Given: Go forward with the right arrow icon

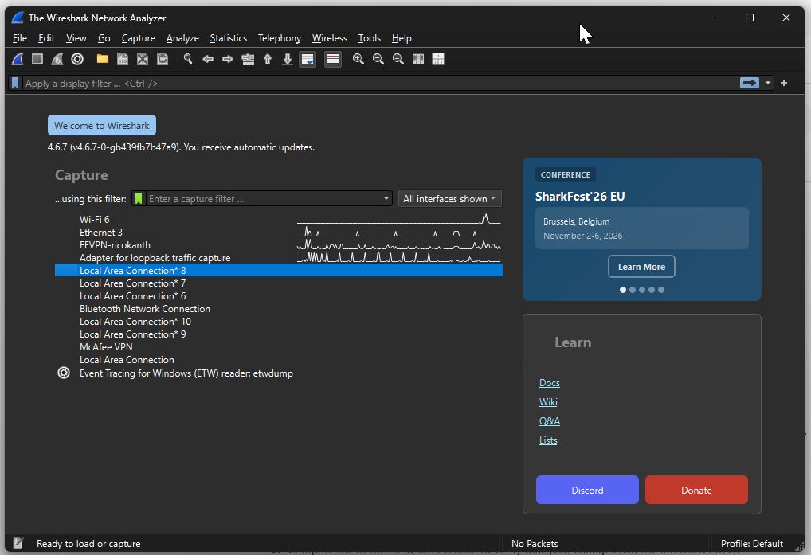Looking at the screenshot, I should [228, 59].
